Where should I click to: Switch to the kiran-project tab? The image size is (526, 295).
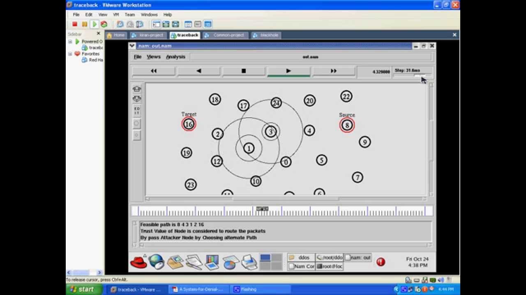[x=148, y=35]
